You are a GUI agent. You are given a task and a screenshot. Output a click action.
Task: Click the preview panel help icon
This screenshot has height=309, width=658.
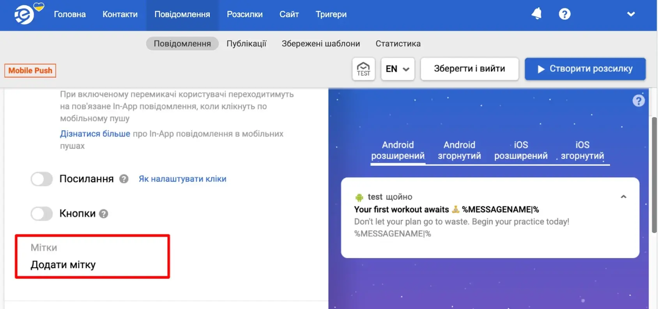(x=639, y=101)
